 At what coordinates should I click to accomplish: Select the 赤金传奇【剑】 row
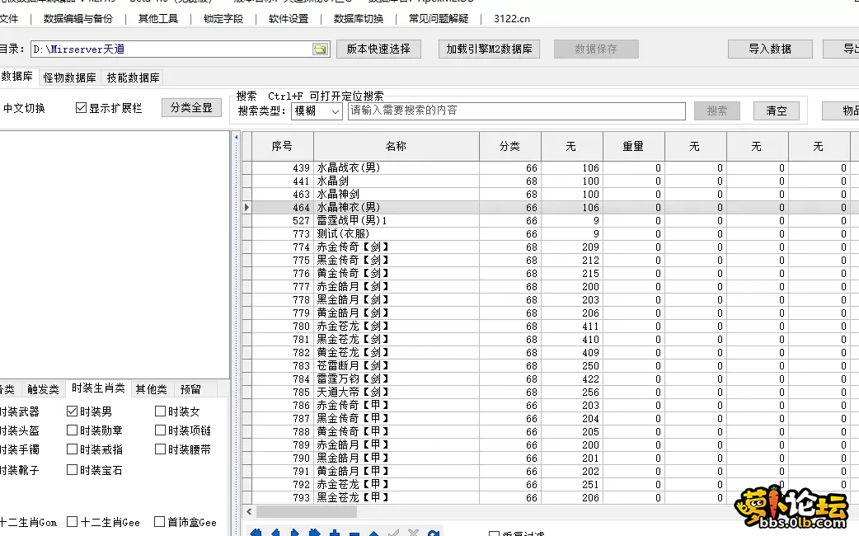[x=551, y=247]
